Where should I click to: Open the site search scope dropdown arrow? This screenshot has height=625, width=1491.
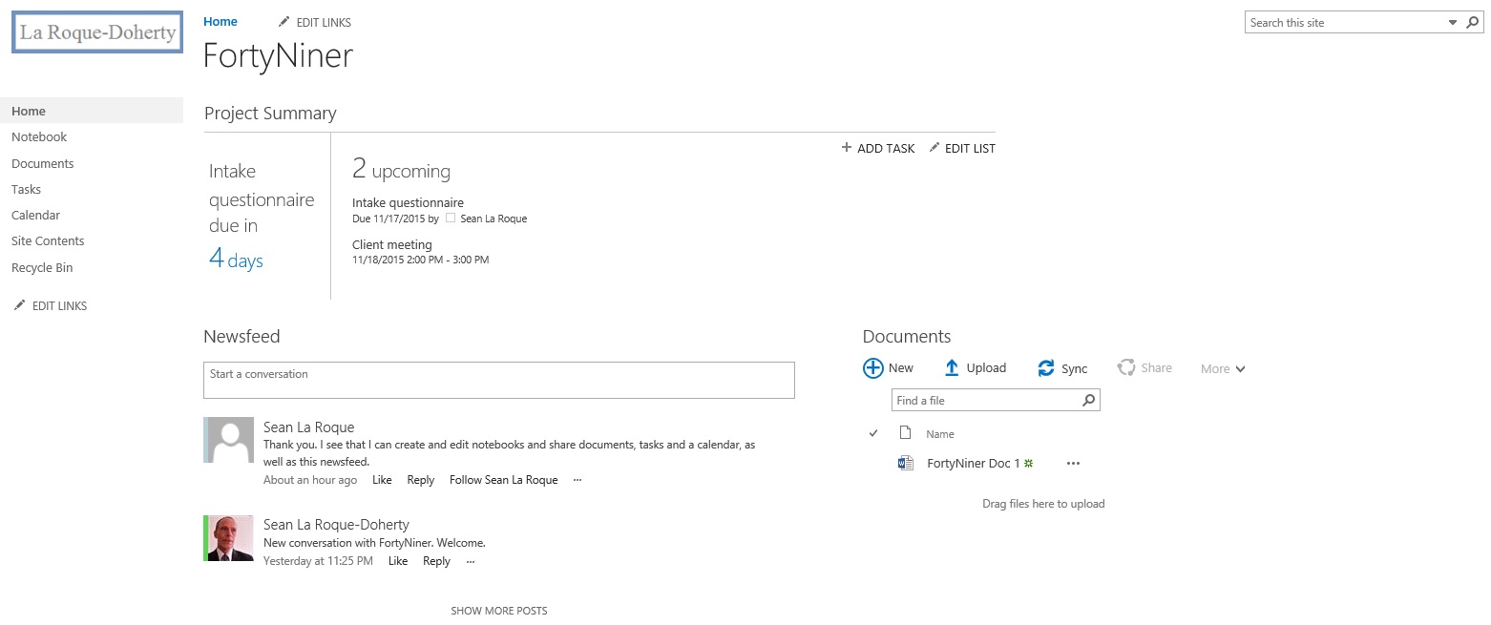pos(1453,22)
